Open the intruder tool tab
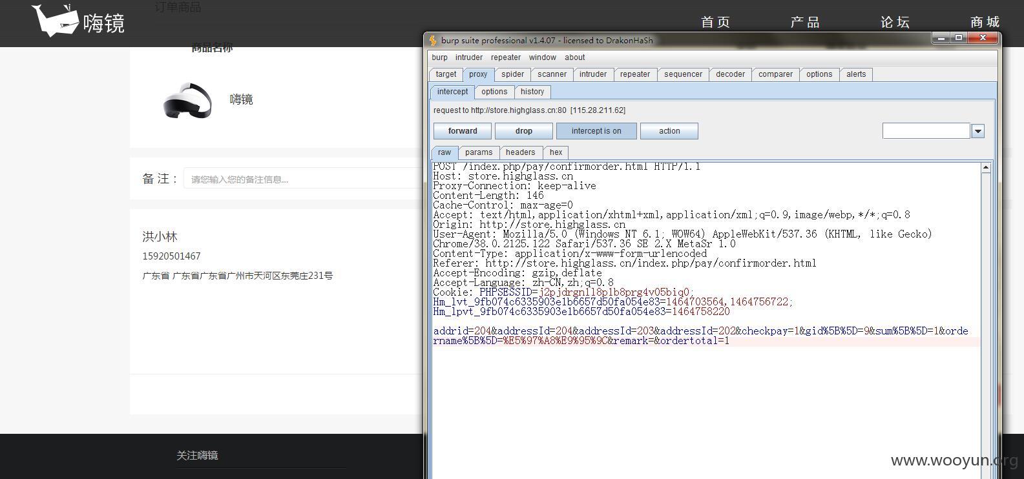This screenshot has width=1024, height=479. 593,74
